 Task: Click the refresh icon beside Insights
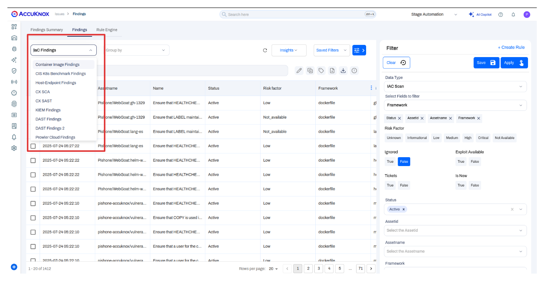tap(265, 50)
